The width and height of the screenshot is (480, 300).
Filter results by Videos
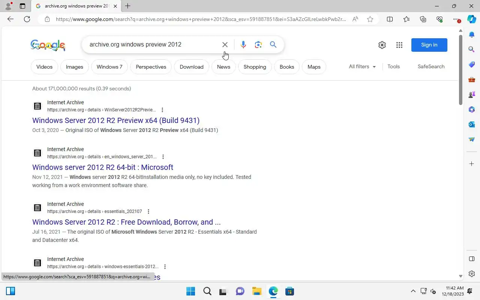pos(44,67)
